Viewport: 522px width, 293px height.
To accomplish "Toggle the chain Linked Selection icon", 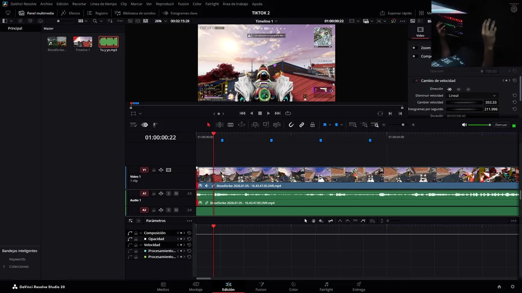I will (302, 125).
